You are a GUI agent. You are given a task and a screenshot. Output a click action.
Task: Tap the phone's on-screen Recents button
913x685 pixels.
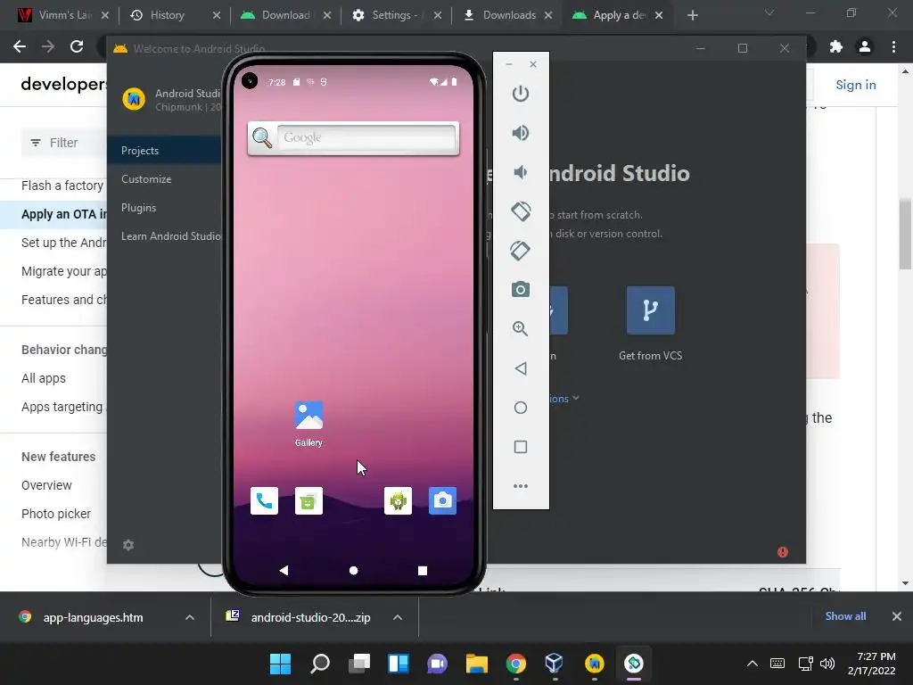[x=423, y=570]
